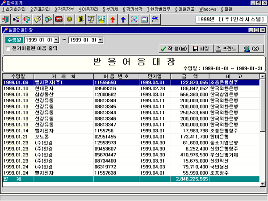The width and height of the screenshot is (268, 201).
Task: Click the blue up arrow icon
Action: pyautogui.click(x=123, y=20)
